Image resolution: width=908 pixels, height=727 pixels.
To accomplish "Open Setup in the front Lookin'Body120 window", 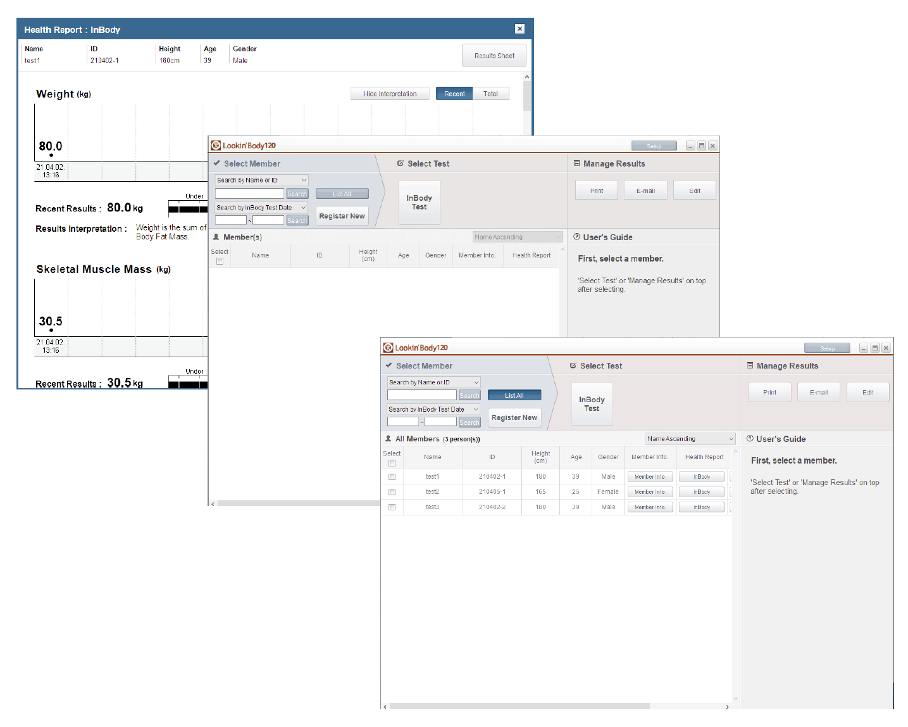I will 828,348.
